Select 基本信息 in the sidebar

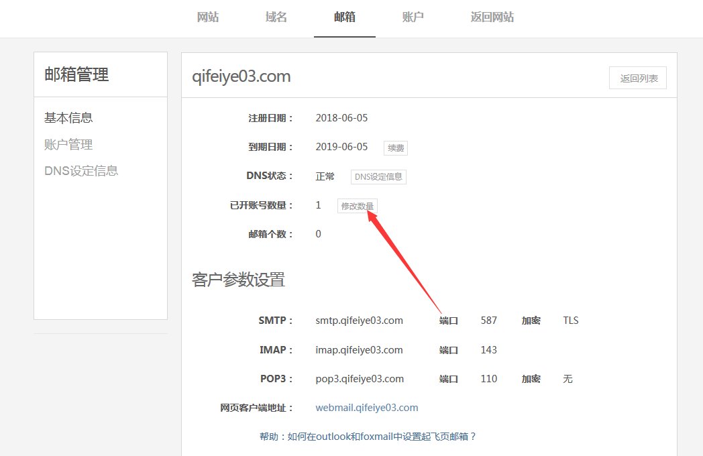68,118
